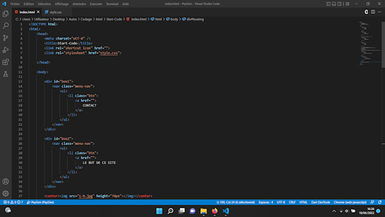Open the html symbol breadcrumb dropdown

pyautogui.click(x=156, y=19)
